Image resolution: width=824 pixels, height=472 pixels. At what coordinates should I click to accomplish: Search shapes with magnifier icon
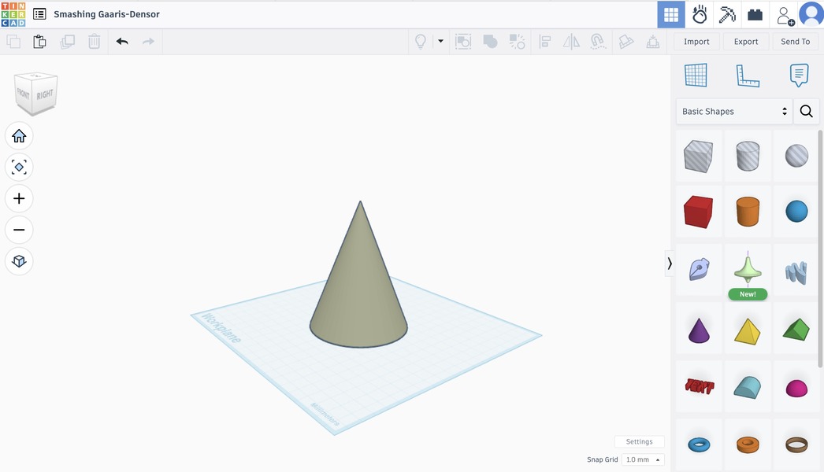coord(806,112)
